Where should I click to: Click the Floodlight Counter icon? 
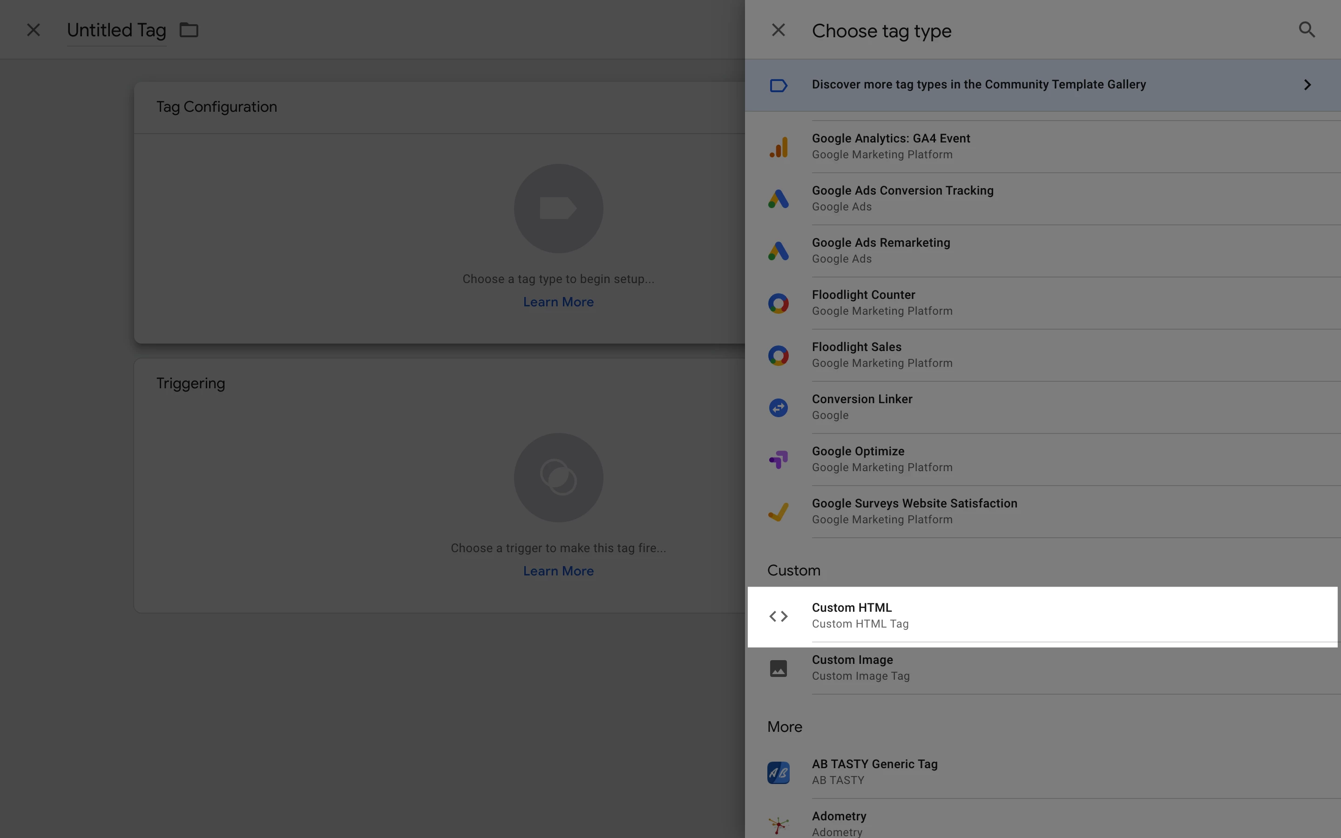tap(778, 303)
